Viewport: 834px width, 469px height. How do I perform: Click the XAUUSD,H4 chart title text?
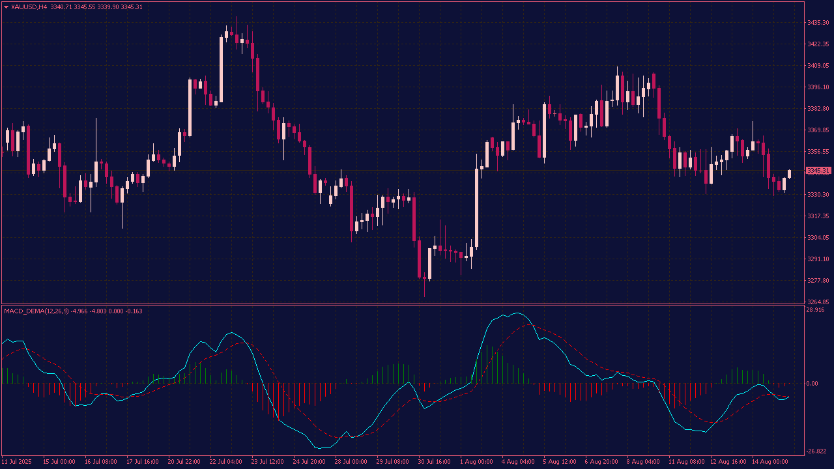pos(29,7)
